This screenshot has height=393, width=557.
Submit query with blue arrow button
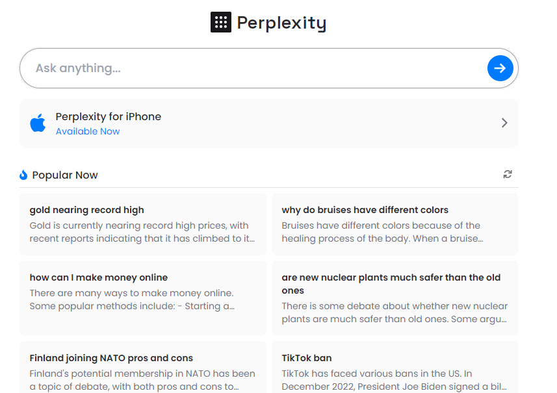(x=500, y=68)
